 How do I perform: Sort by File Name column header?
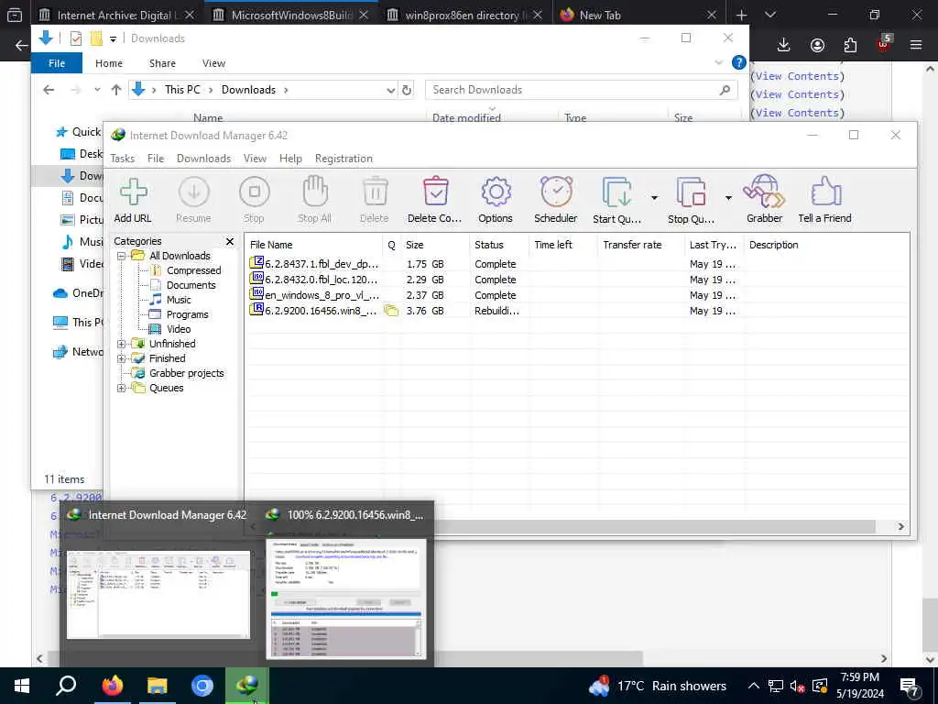tap(313, 245)
